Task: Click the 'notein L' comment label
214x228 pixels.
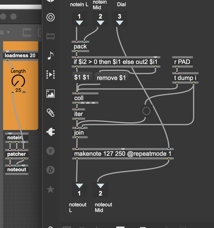Action: tap(79, 4)
